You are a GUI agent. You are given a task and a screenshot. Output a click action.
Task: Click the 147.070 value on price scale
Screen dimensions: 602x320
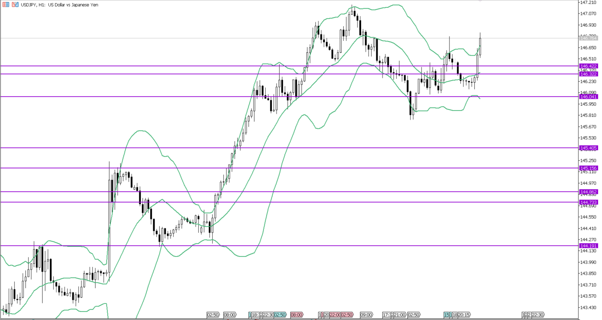(x=588, y=14)
